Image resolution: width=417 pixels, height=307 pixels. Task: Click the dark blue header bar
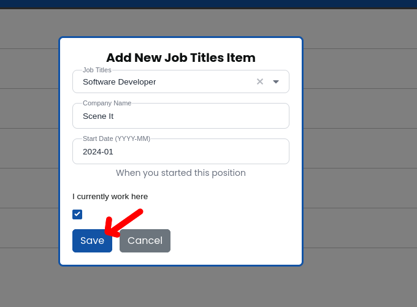(x=208, y=4)
